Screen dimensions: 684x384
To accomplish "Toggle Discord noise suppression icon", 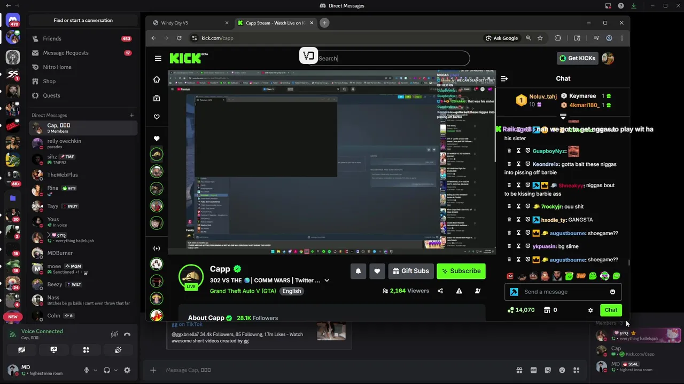I will pos(114,334).
